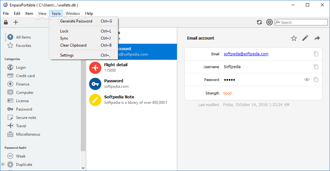The width and height of the screenshot is (330, 171).
Task: Choose Settings from Tools menu
Action: pyautogui.click(x=84, y=55)
